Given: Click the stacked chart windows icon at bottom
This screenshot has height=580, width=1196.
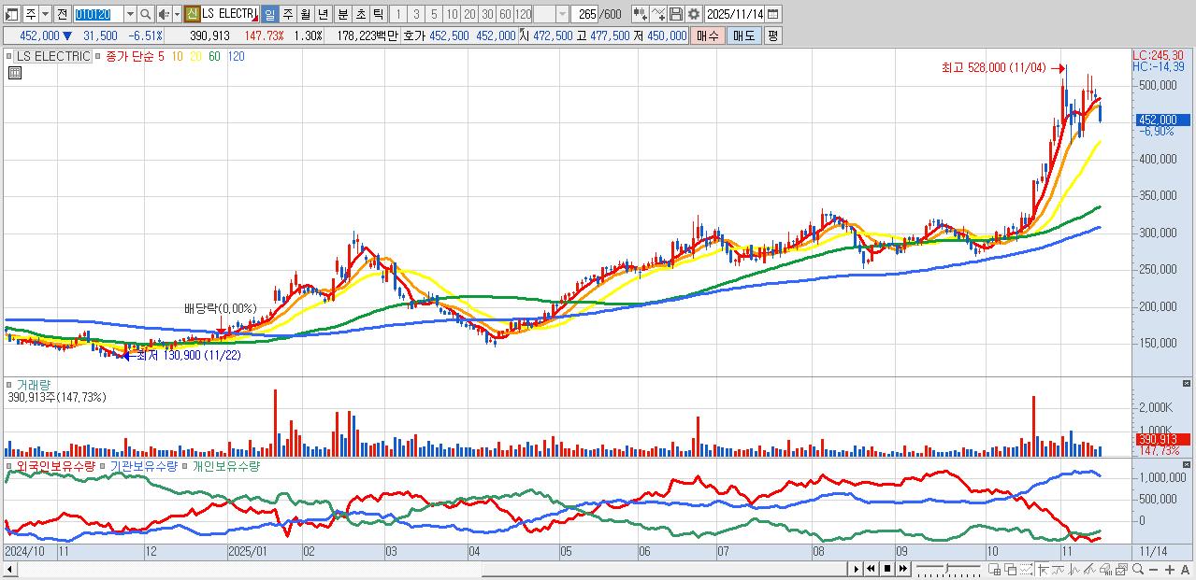Looking at the screenshot, I should 1121,570.
